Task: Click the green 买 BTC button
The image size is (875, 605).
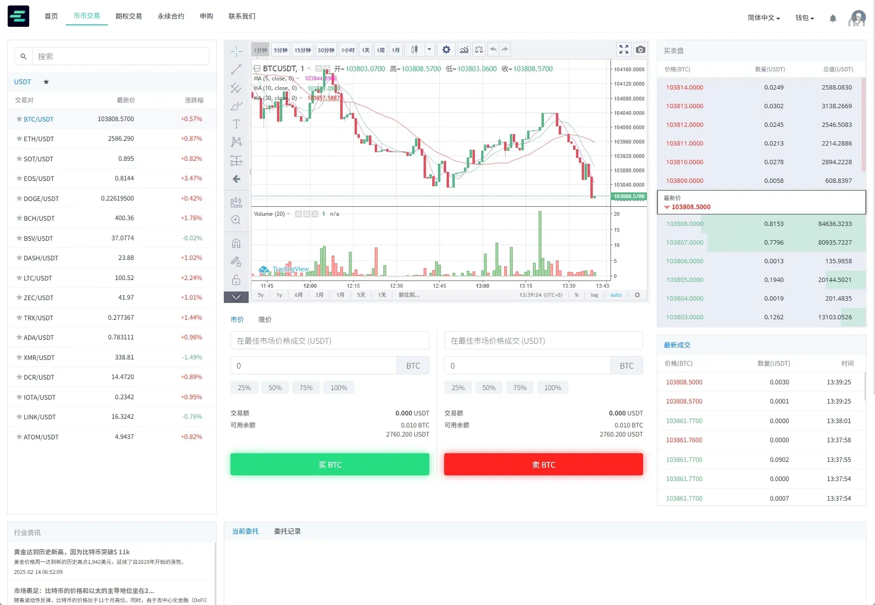Action: 329,464
